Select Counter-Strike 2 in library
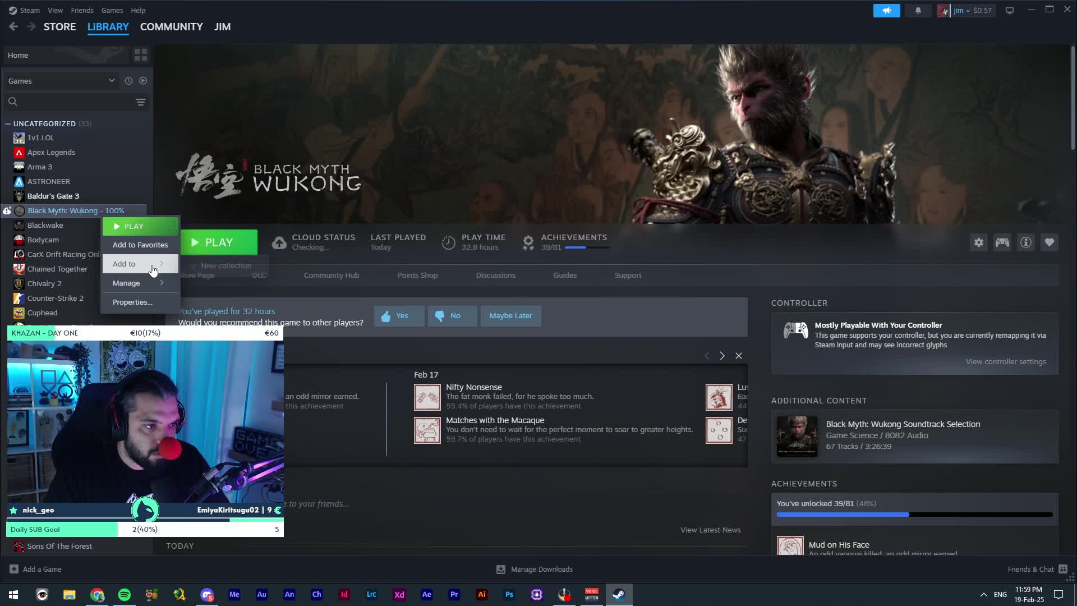The image size is (1077, 606). click(55, 298)
